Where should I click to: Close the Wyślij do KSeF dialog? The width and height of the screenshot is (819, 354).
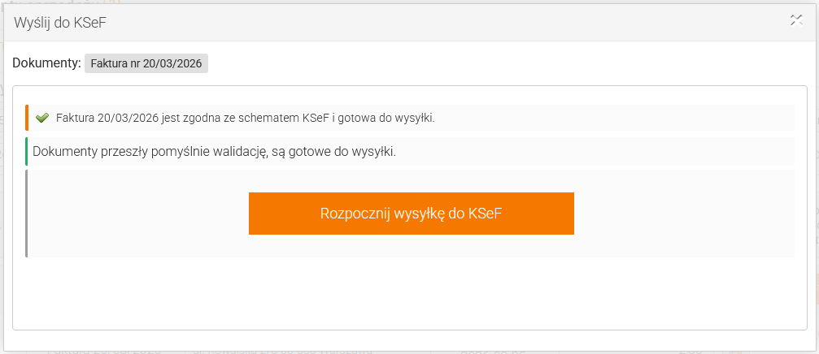pos(796,21)
